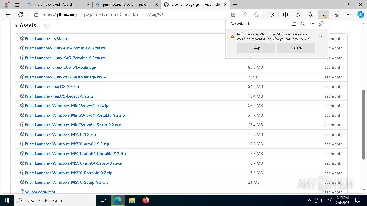Download PrismLauncher-Windows-MSVC-arm64-Portable-9.2.zip
This screenshot has height=206, width=367.
coord(75,154)
